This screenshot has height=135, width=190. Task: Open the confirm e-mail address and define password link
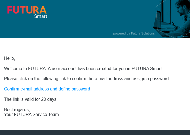47,89
